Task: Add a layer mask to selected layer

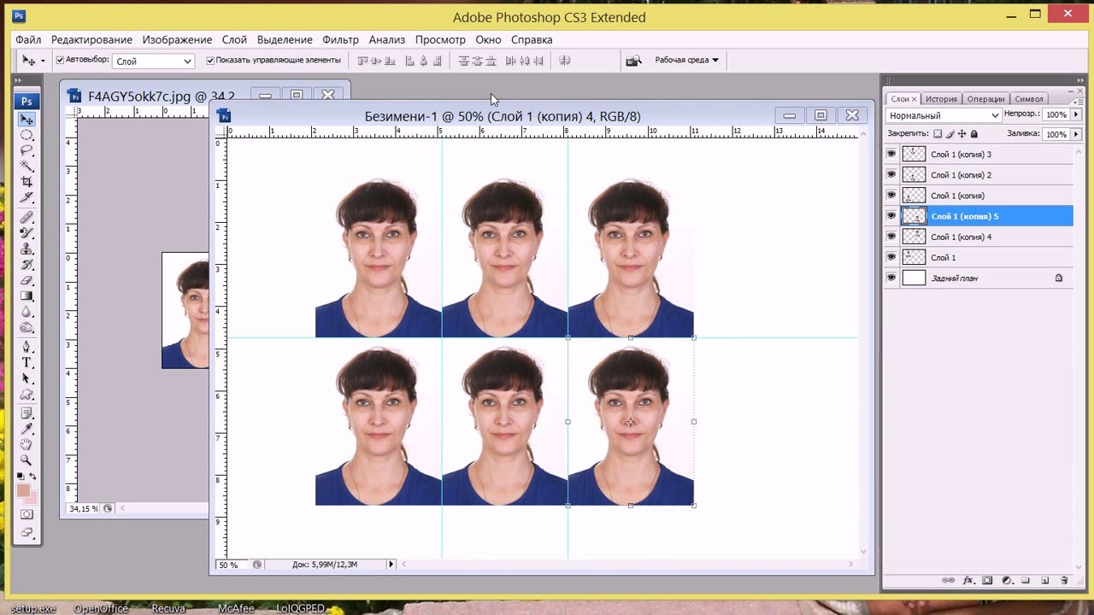Action: click(x=987, y=580)
